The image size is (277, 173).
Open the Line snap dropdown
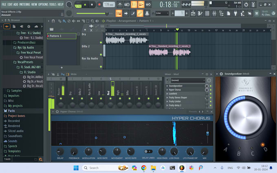pos(162,13)
